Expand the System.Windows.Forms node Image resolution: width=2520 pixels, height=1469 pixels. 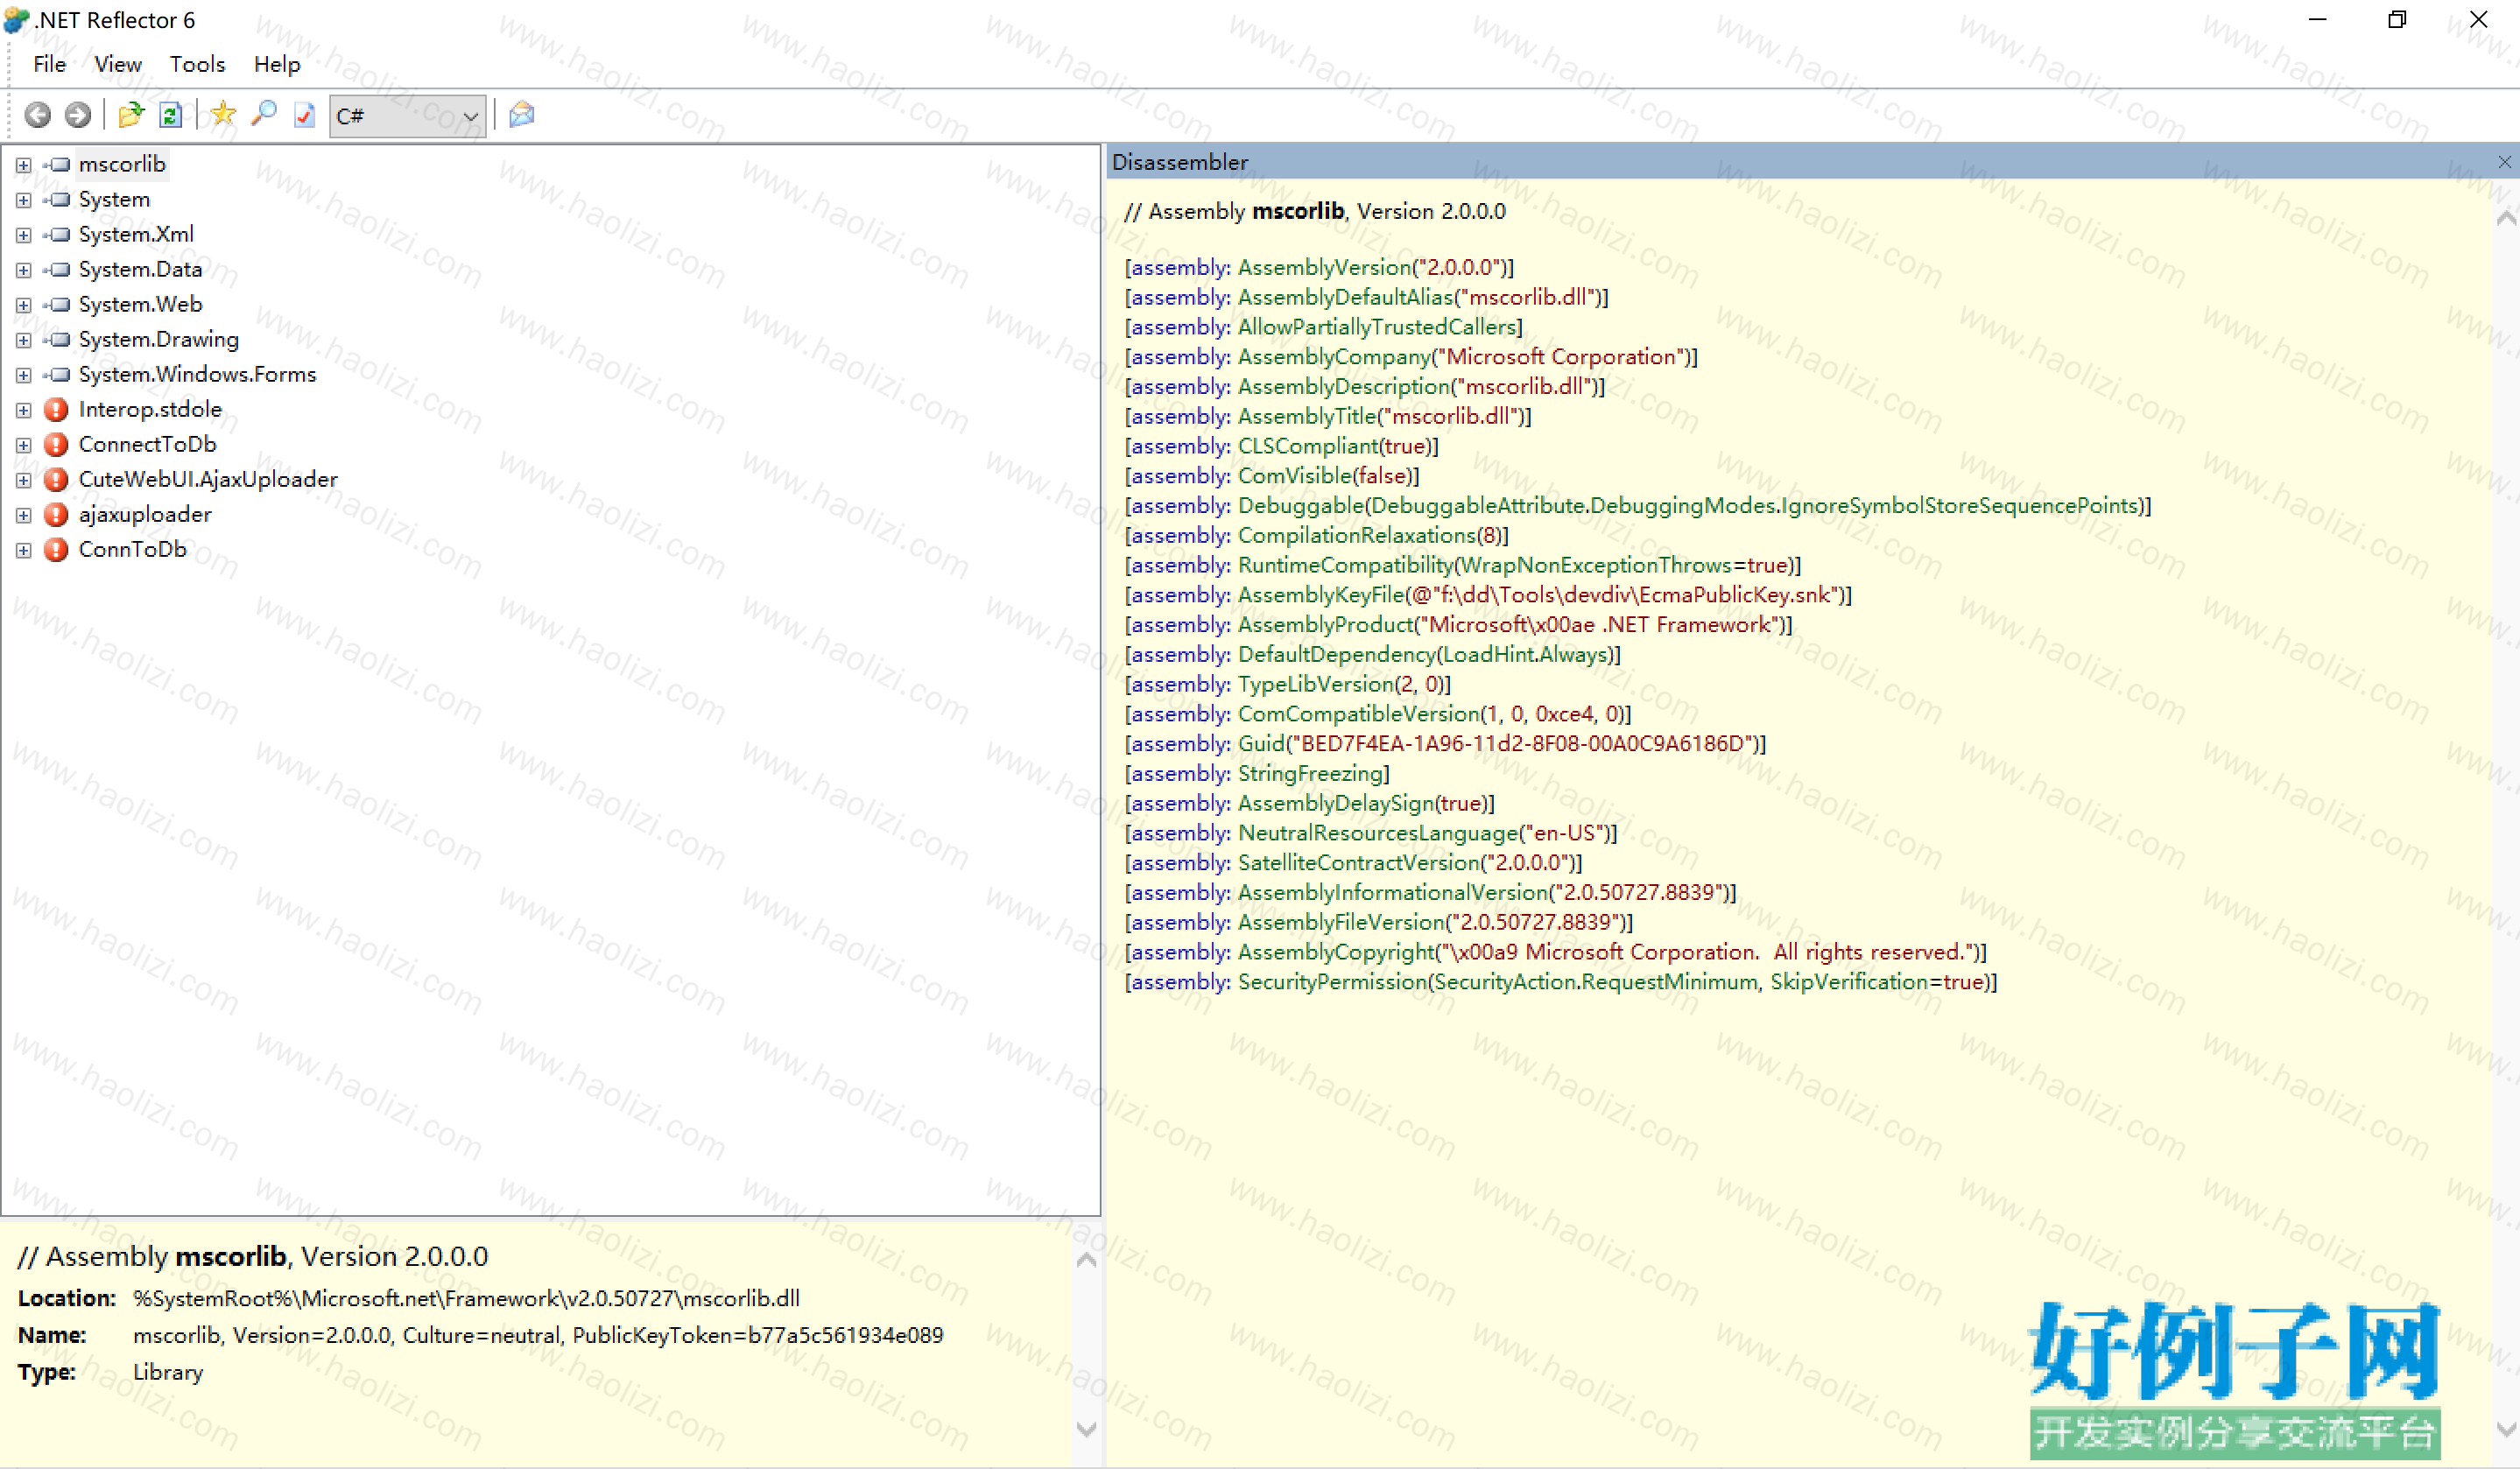point(23,375)
